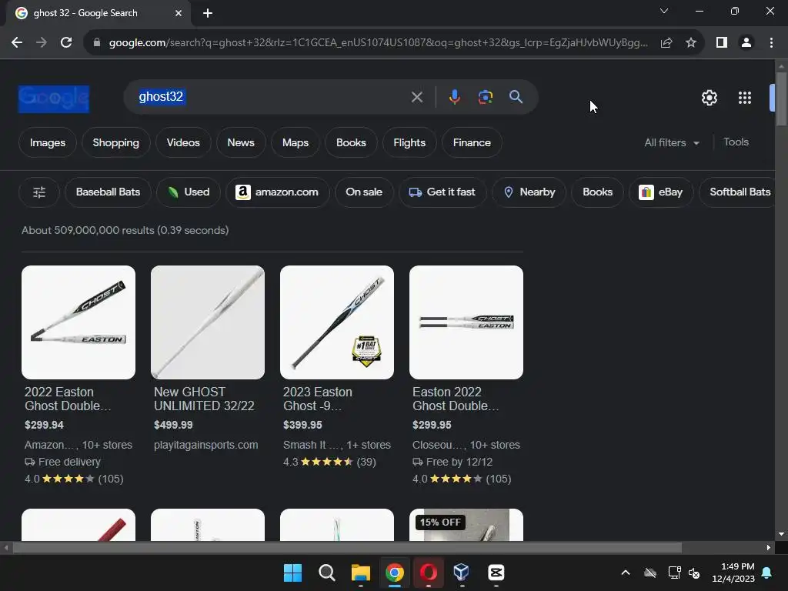Toggle Get it fast filter chip

tap(442, 192)
